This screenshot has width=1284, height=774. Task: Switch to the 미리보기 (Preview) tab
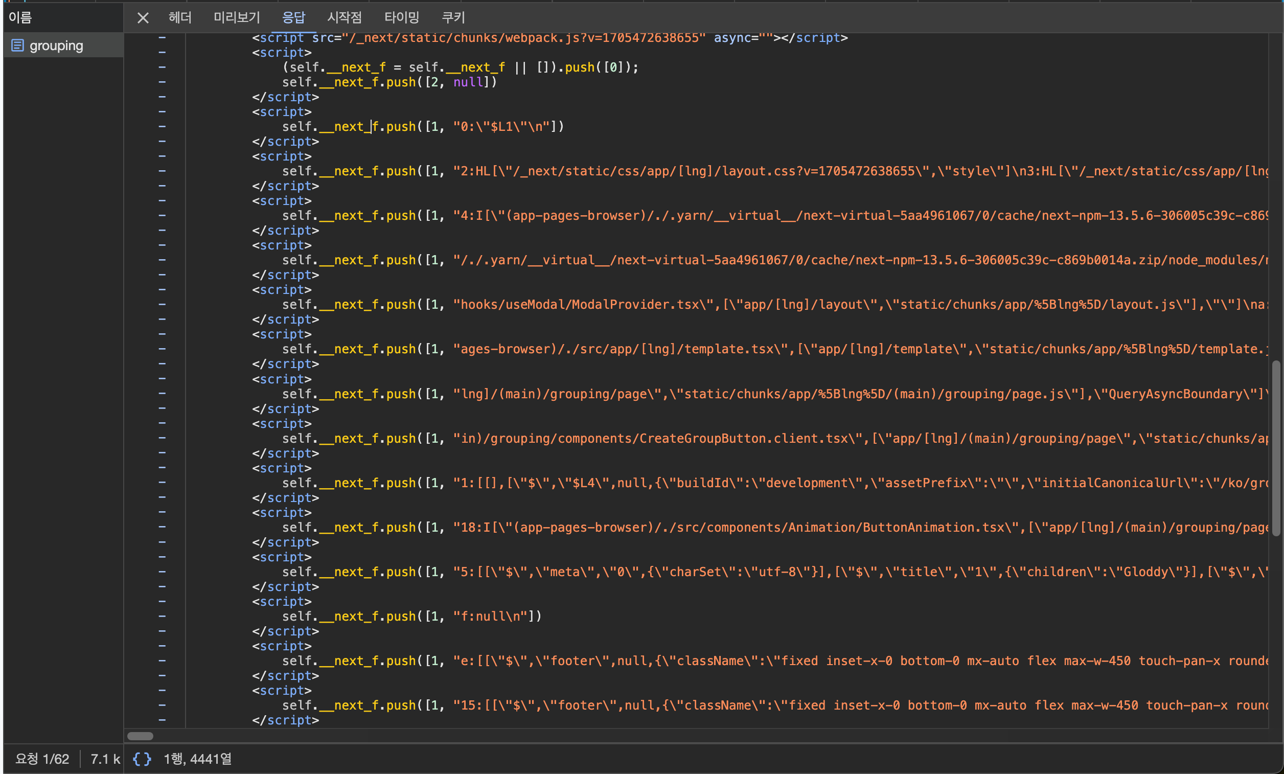pyautogui.click(x=237, y=18)
